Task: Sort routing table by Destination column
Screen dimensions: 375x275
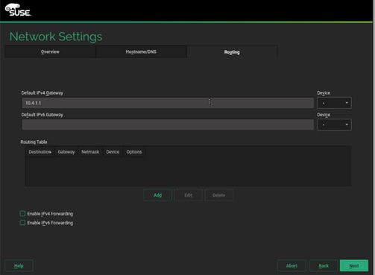Action: tap(40, 152)
